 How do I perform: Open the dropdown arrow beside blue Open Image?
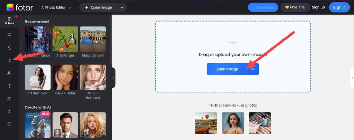coord(253,69)
